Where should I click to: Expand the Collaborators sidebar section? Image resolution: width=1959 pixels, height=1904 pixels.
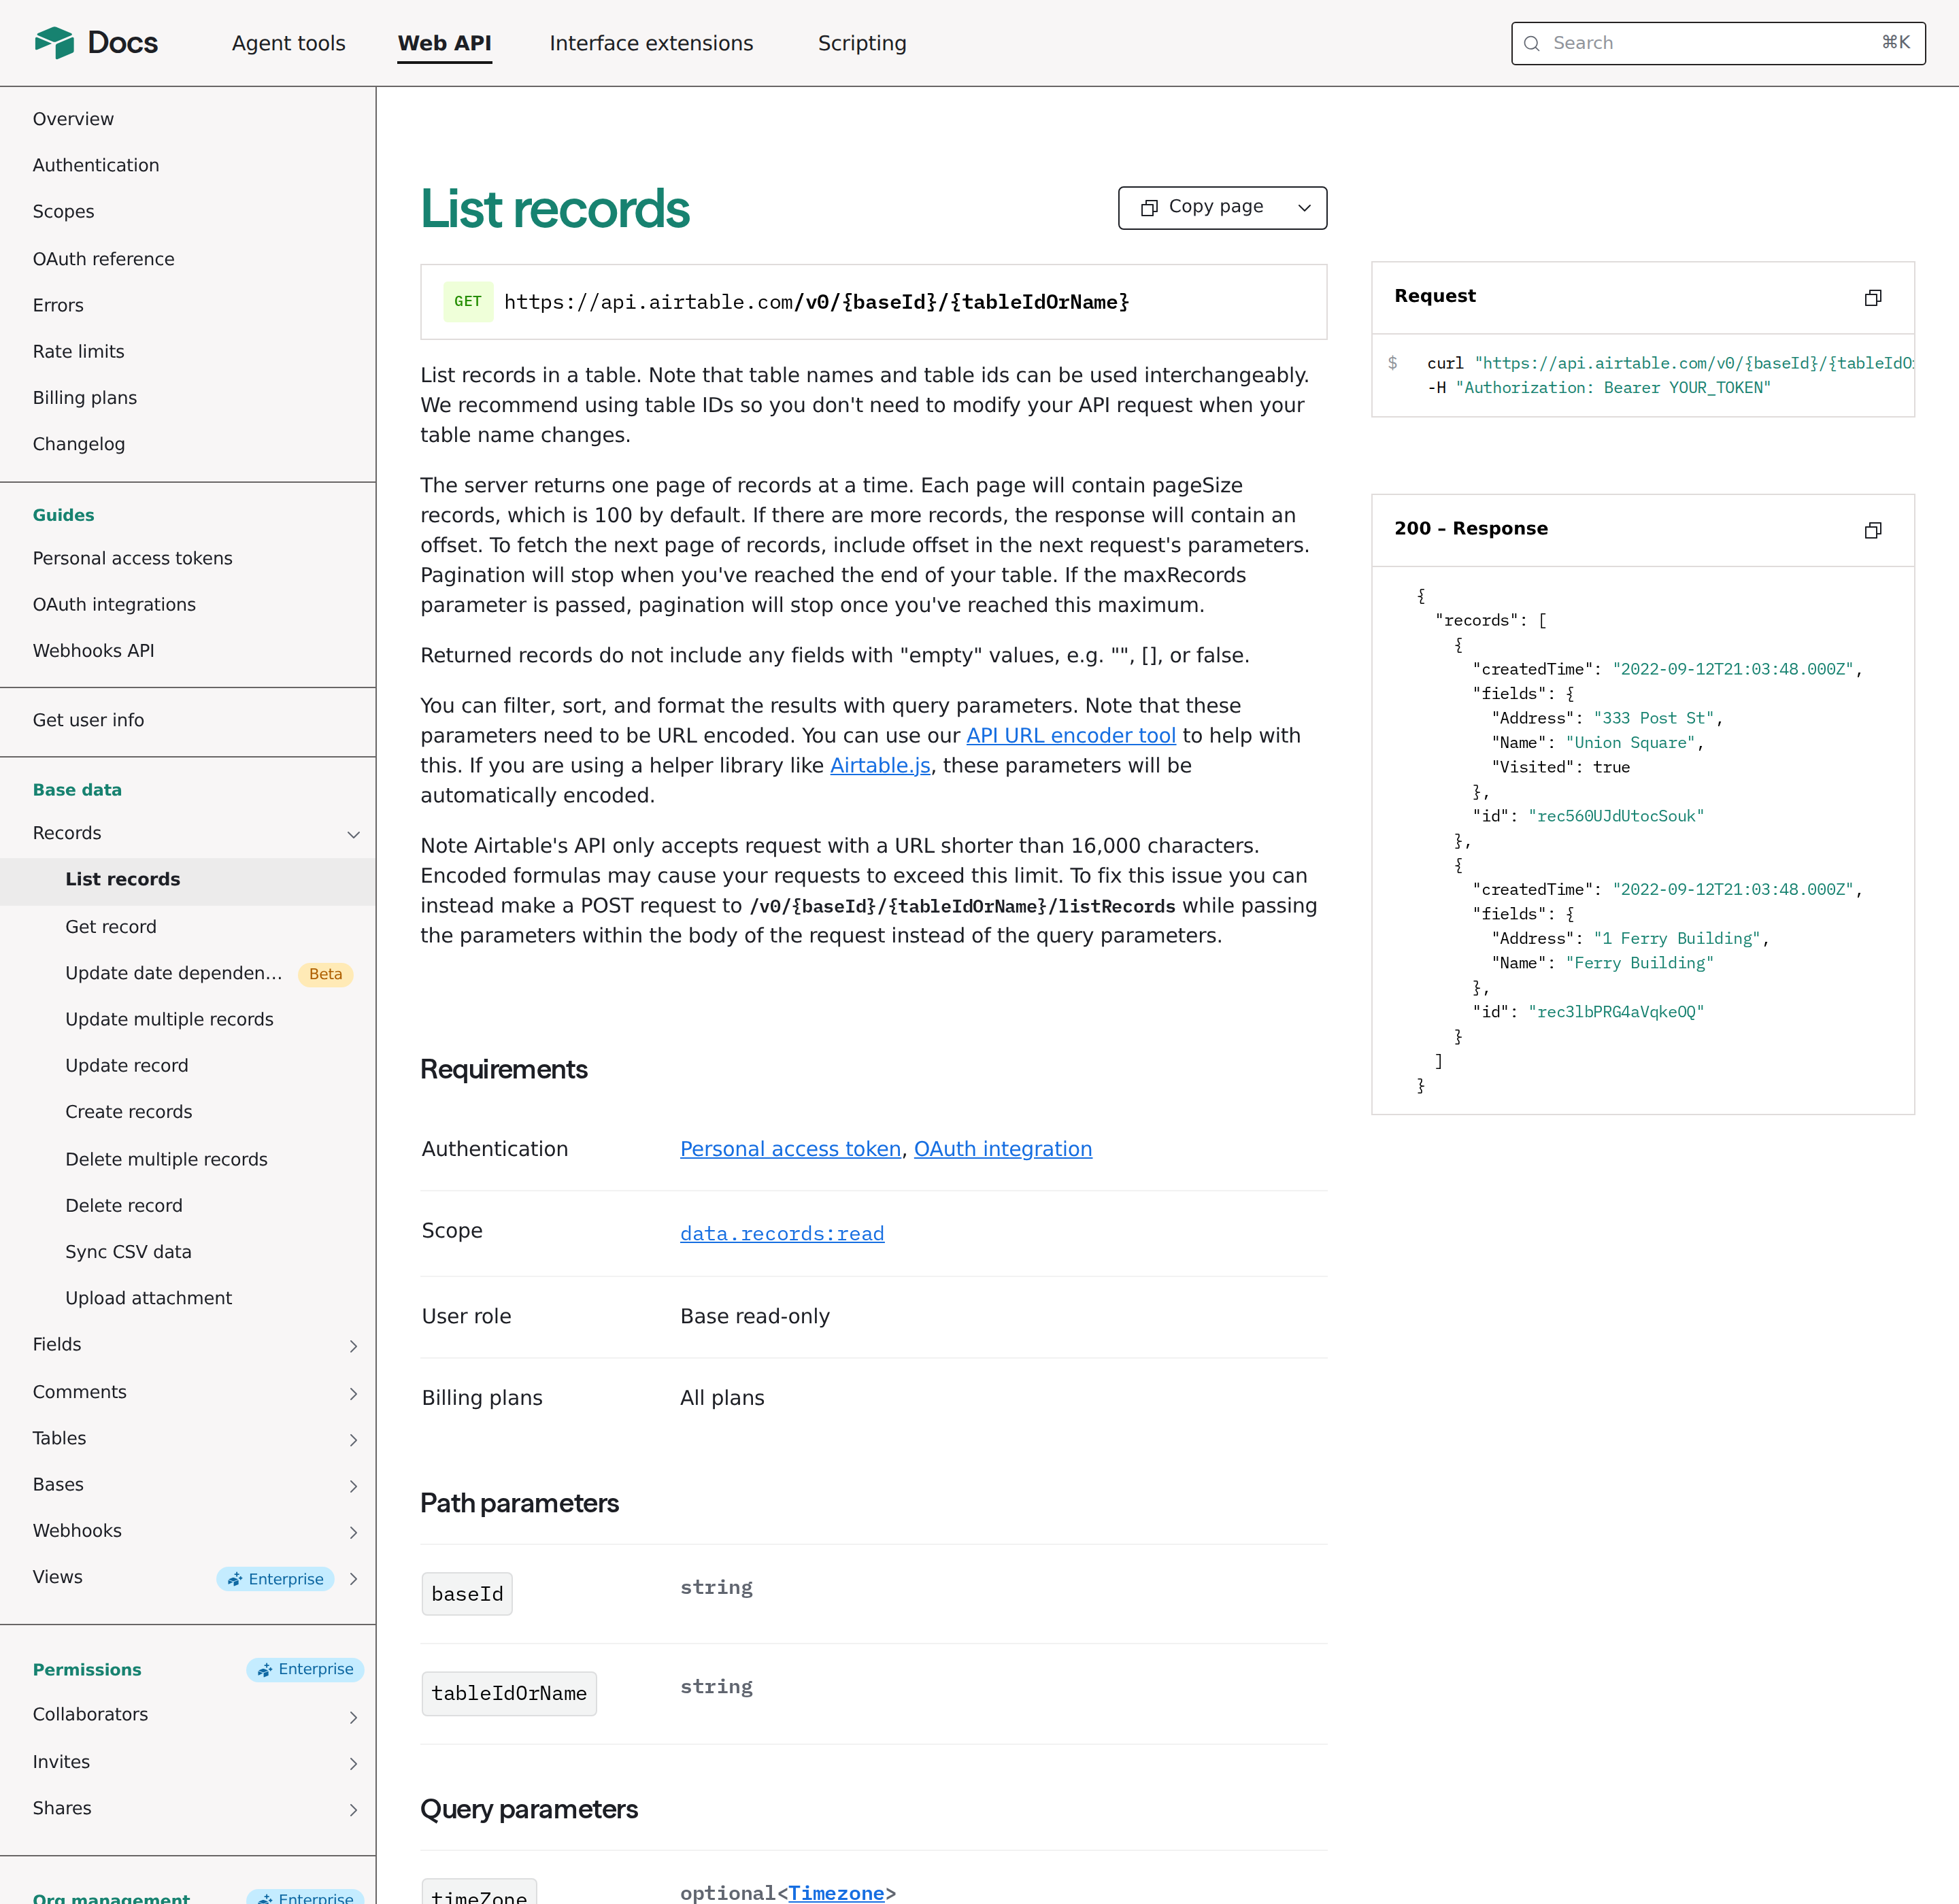[x=353, y=1717]
